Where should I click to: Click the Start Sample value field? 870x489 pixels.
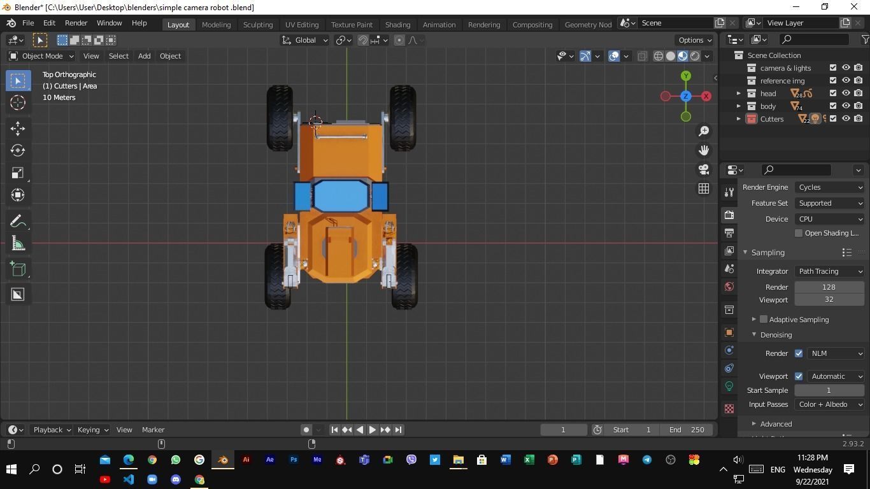pyautogui.click(x=829, y=390)
